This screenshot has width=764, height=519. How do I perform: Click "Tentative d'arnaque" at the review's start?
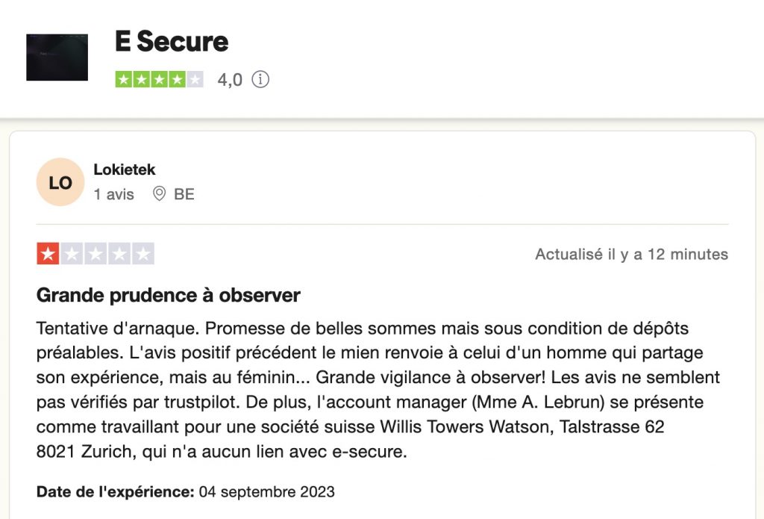click(116, 329)
